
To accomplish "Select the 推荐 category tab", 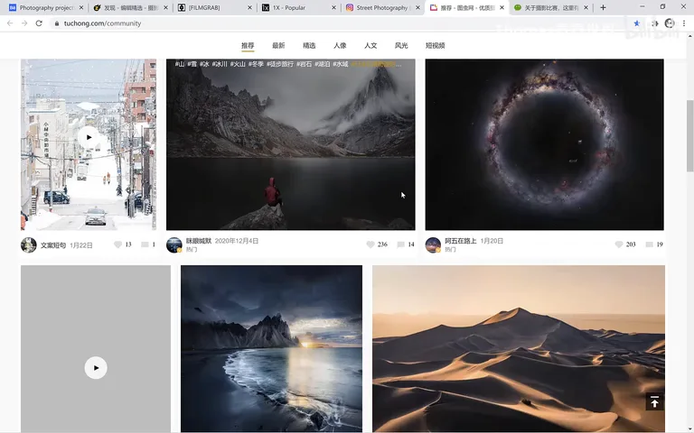I will click(x=248, y=45).
